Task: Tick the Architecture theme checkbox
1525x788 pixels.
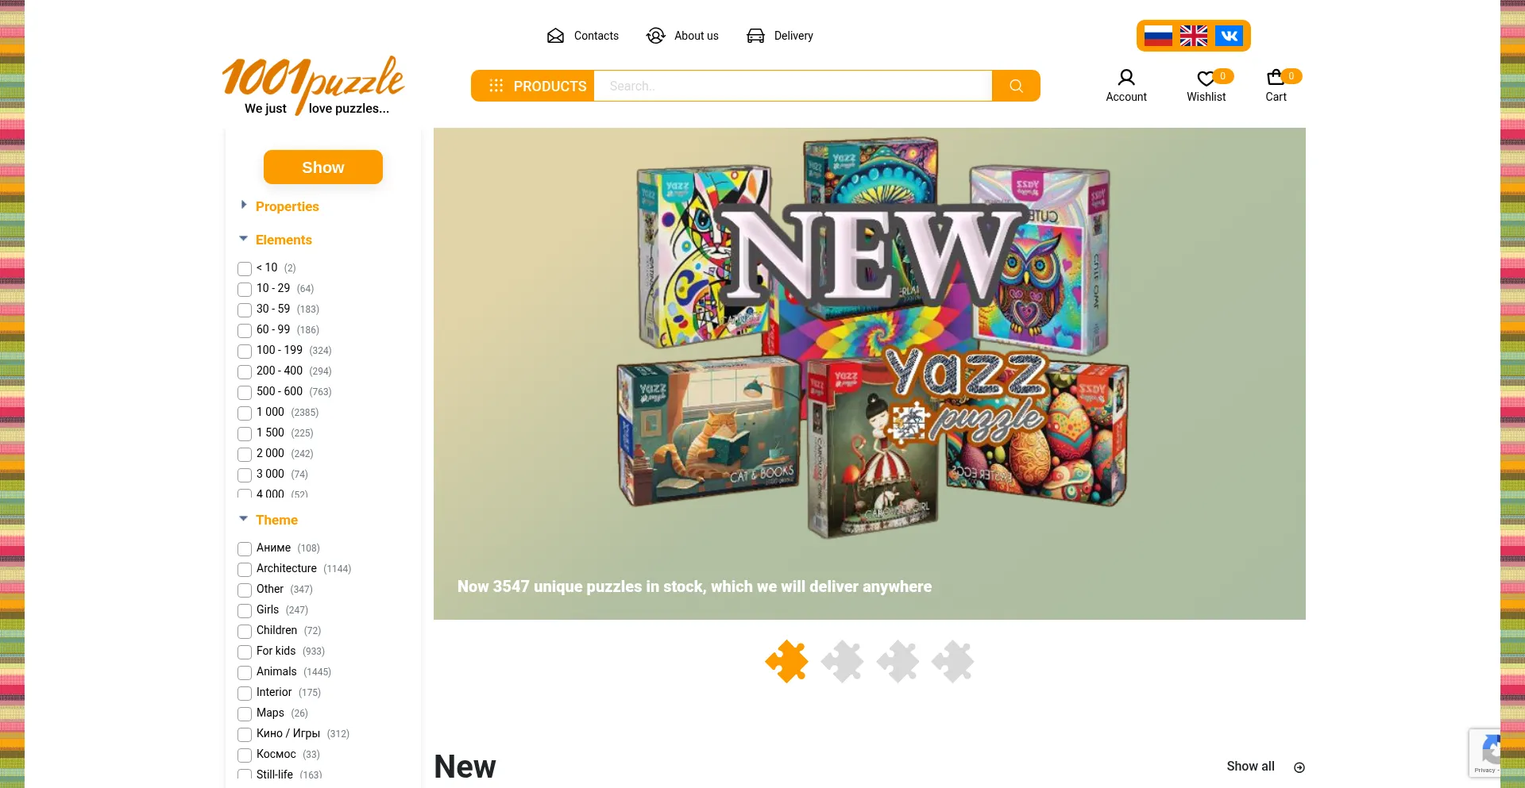Action: [x=245, y=570]
